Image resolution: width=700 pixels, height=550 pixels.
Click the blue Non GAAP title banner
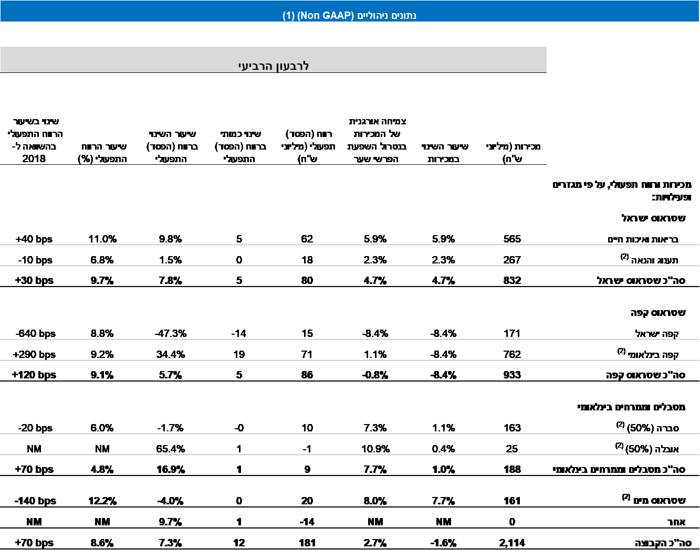(x=349, y=15)
